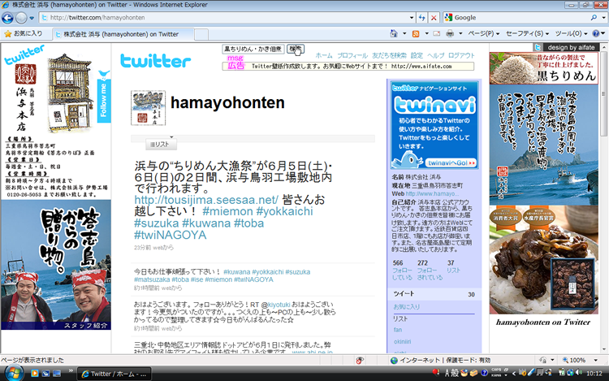Click the system clock showing 10:12
Viewport: 609px width, 381px height.
[x=594, y=374]
